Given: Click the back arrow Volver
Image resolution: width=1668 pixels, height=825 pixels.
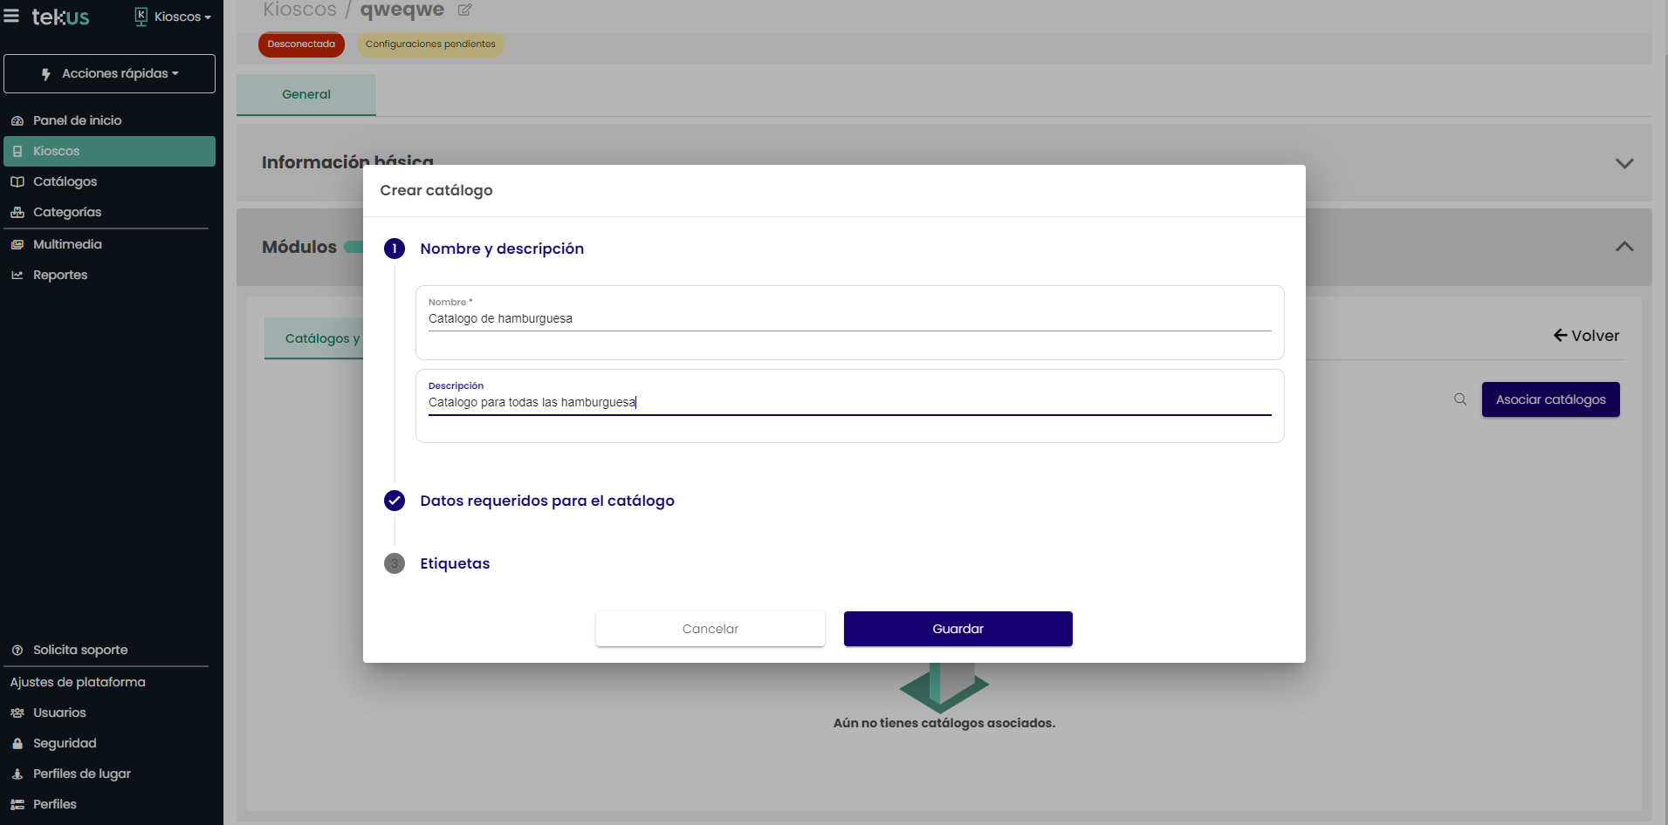Looking at the screenshot, I should [1585, 336].
